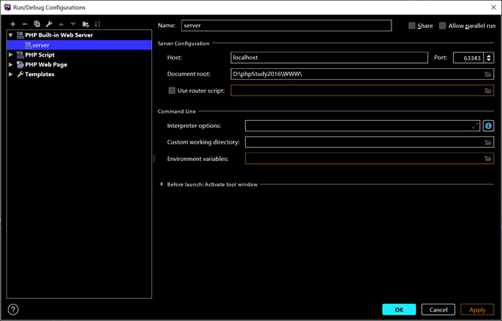Browse for router script file

coord(488,90)
